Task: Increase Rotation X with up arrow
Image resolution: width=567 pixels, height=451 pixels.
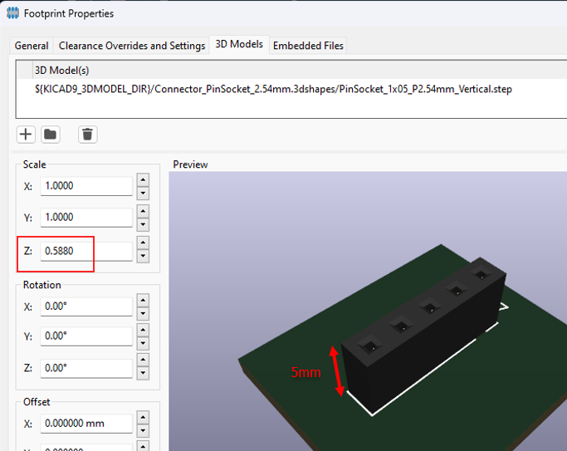Action: click(143, 301)
